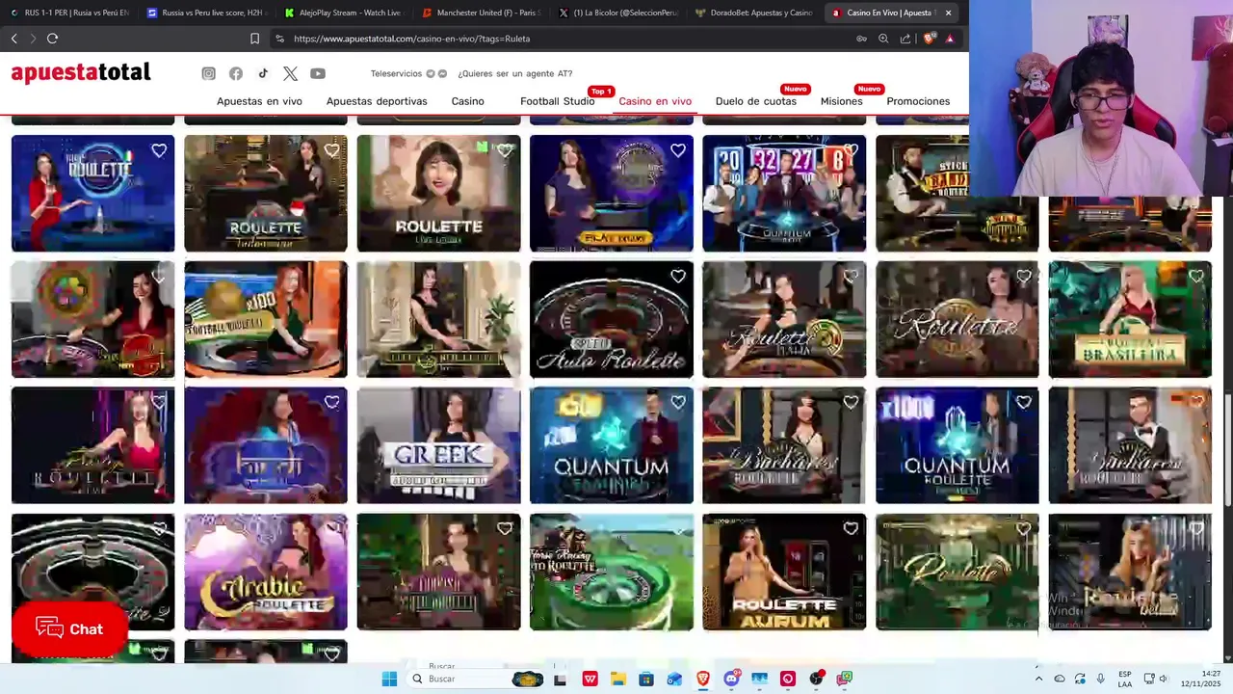Open the Casino navigation link
Viewport: 1233px width, 694px height.
pos(467,101)
